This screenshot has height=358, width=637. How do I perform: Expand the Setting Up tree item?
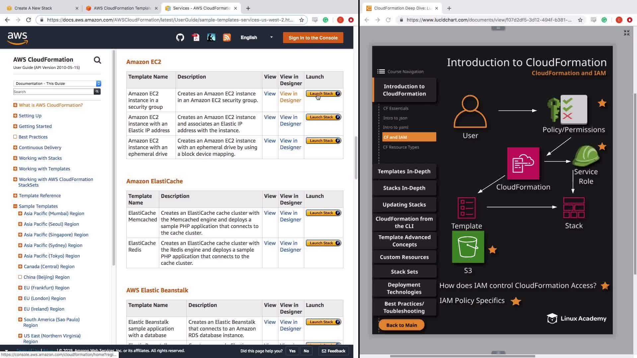click(x=15, y=116)
